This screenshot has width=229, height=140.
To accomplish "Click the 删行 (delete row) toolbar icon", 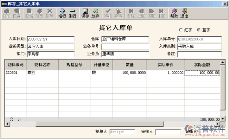I will coord(72,13).
